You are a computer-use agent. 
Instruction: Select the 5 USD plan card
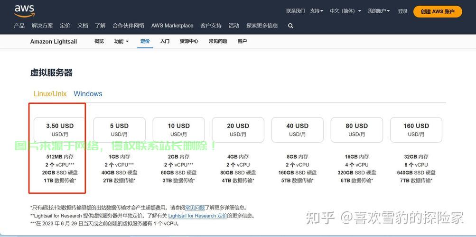(x=119, y=130)
